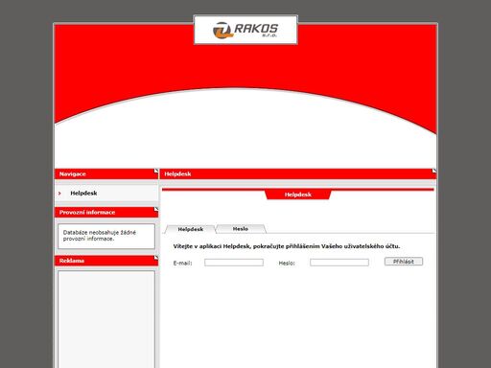This screenshot has height=368, width=491.
Task: Click the corner fold on Provozní informace header
Action: click(x=156, y=209)
